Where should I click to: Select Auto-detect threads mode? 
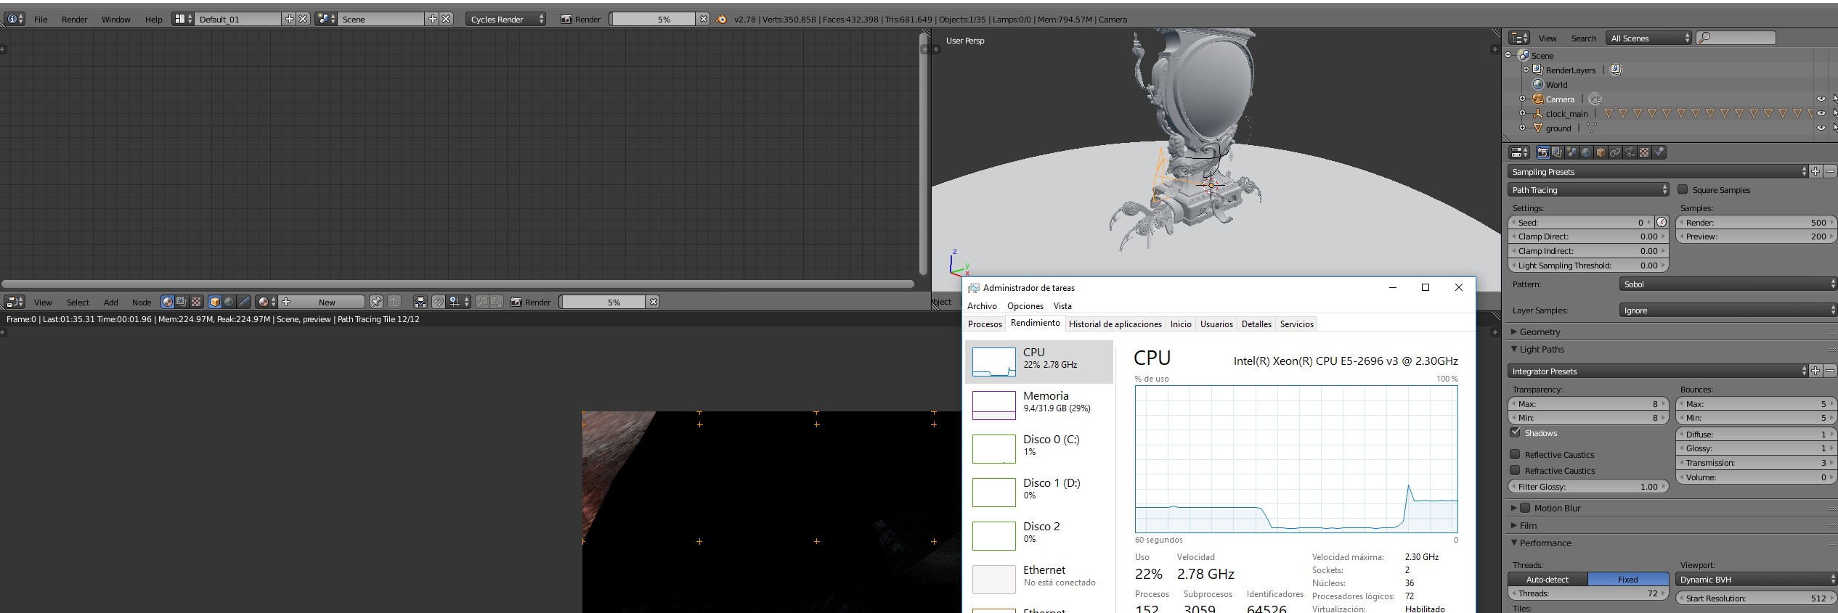click(x=1548, y=580)
